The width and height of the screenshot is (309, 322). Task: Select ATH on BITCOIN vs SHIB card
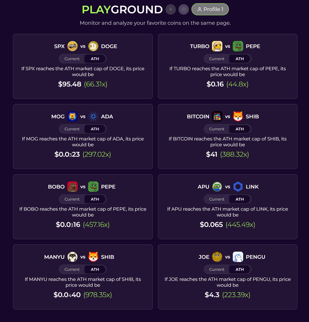tap(240, 129)
